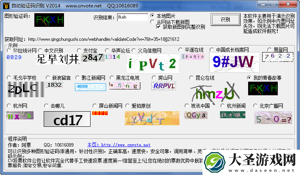The height and width of the screenshot is (175, 300).
Task: Select the 杭州新闻 radio button
Action: pos(223,106)
